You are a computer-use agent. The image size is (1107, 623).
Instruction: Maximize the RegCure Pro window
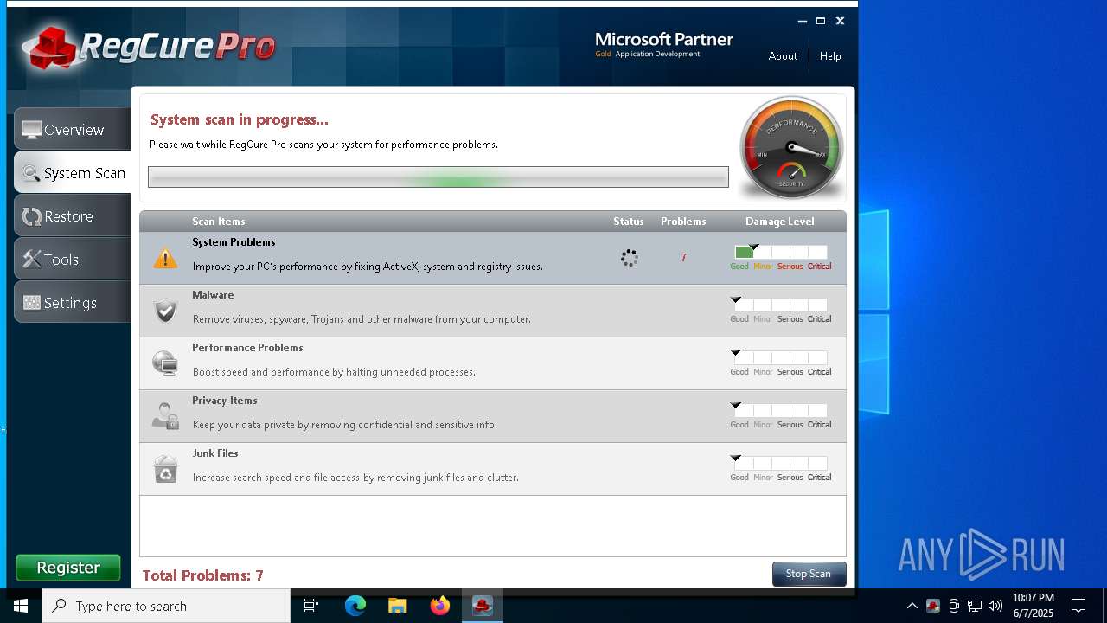click(x=821, y=21)
